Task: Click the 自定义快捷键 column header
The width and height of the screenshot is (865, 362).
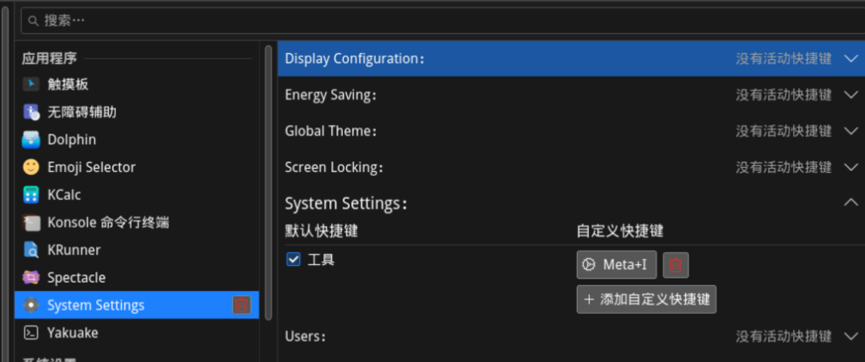Action: [x=619, y=231]
